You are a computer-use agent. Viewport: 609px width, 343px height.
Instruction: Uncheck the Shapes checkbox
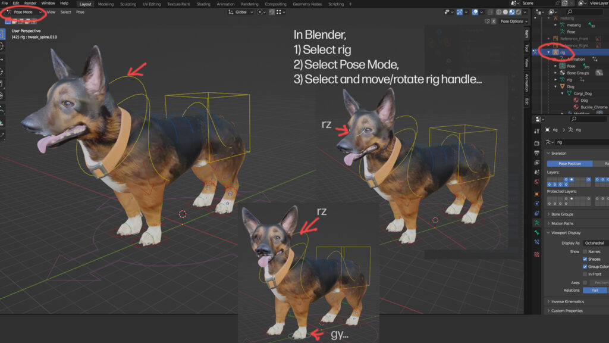pos(585,259)
